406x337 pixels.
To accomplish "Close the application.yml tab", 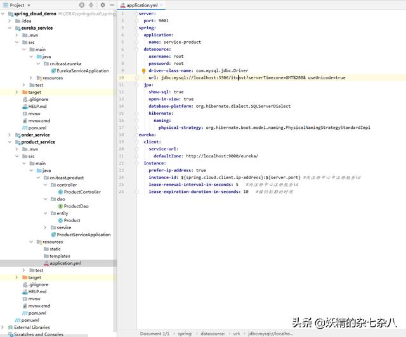I will point(161,5).
